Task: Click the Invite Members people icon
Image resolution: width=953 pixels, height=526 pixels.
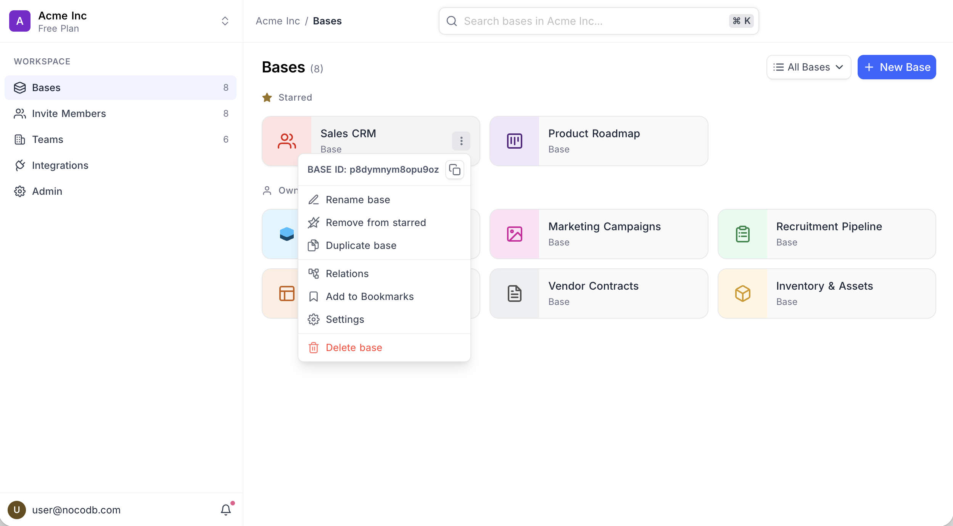Action: pos(20,114)
